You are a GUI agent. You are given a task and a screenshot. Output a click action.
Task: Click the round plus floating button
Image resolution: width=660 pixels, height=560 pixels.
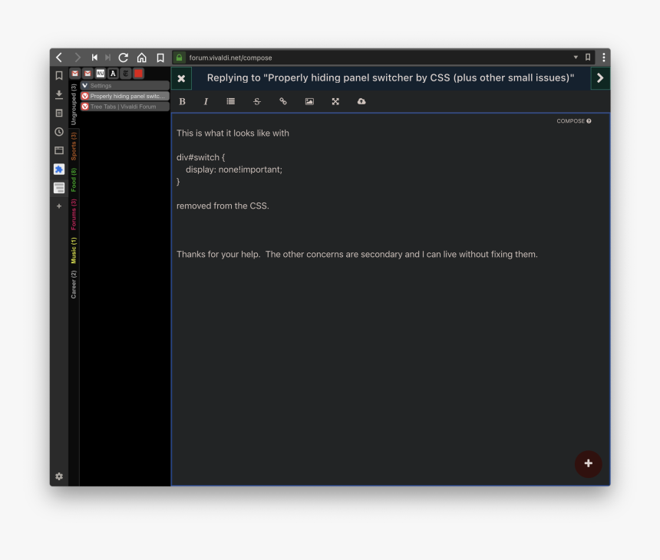click(x=589, y=463)
